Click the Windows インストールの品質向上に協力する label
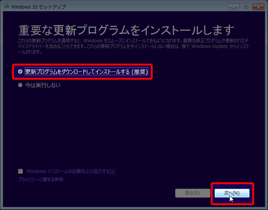268x210 pixels. (x=67, y=171)
